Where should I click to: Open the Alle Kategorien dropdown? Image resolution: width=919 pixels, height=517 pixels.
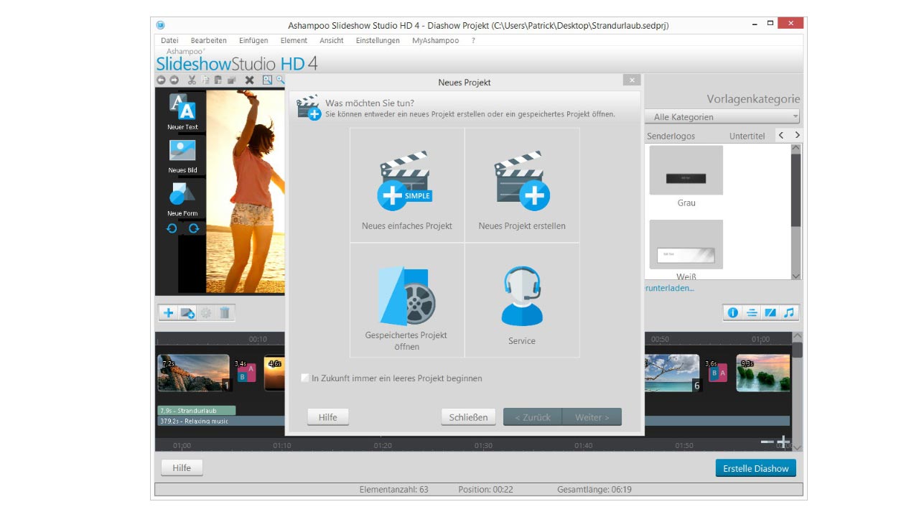(x=722, y=117)
